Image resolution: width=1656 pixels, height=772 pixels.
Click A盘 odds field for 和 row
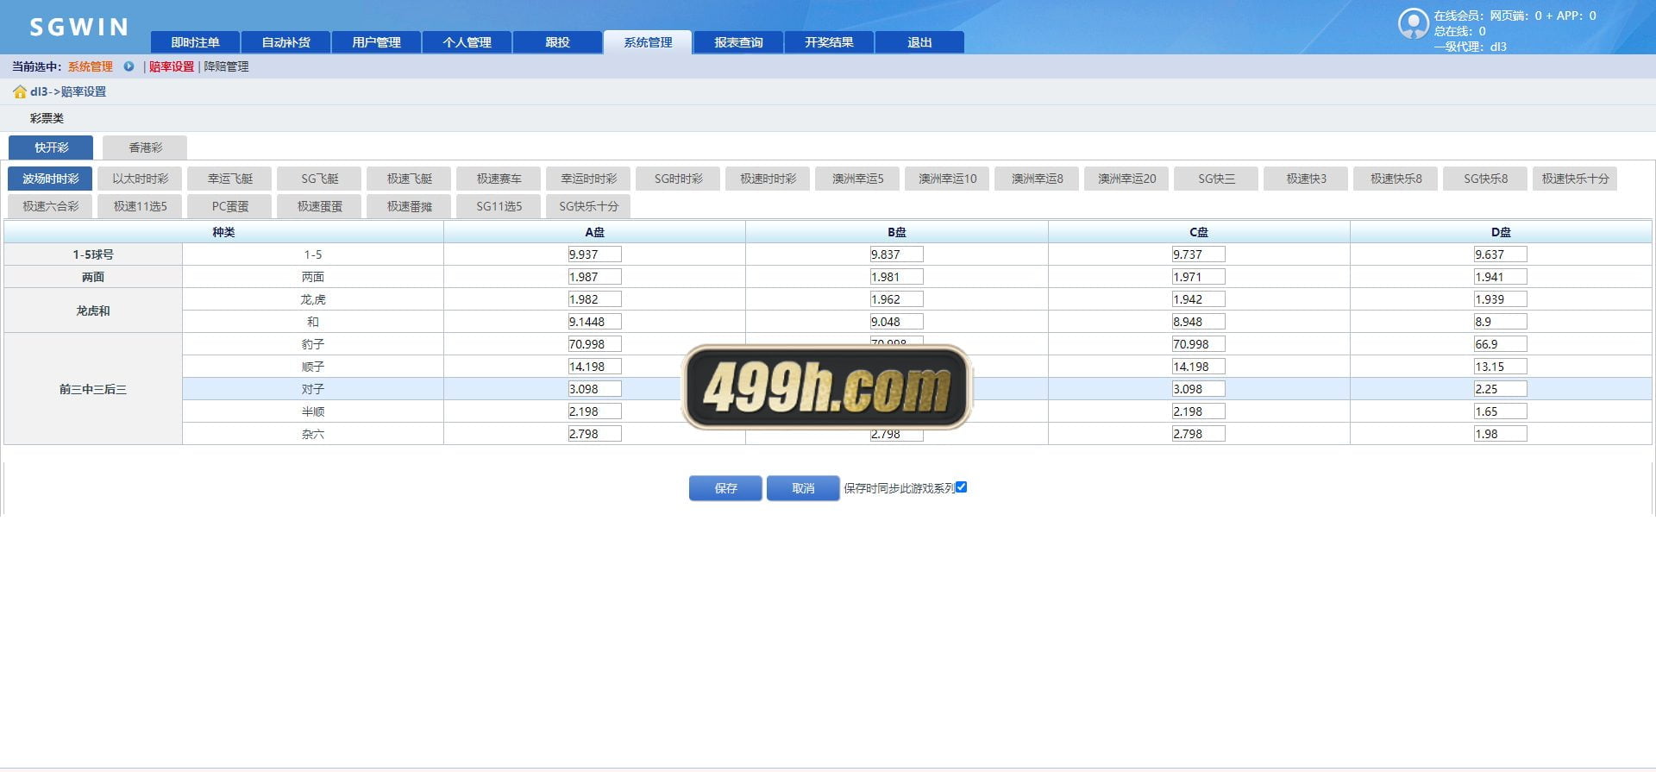pos(594,322)
